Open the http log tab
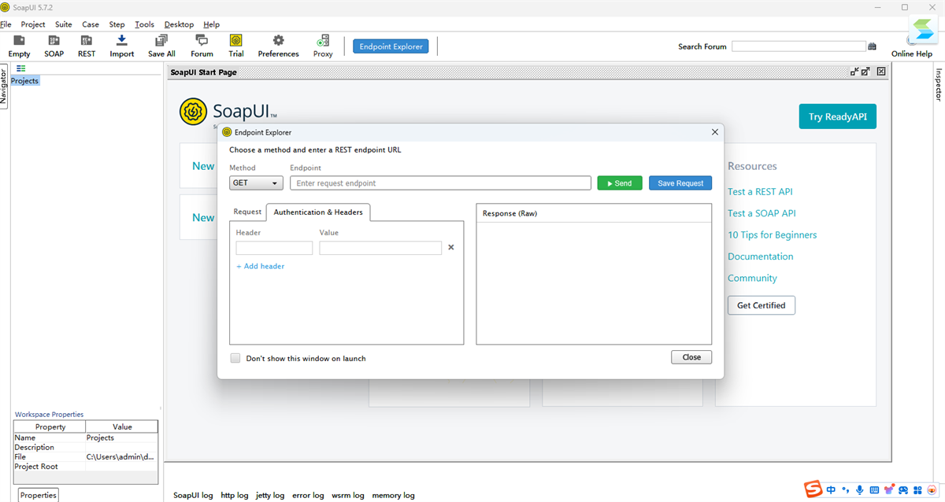Screen dimensions: 945x502 pyautogui.click(x=234, y=496)
